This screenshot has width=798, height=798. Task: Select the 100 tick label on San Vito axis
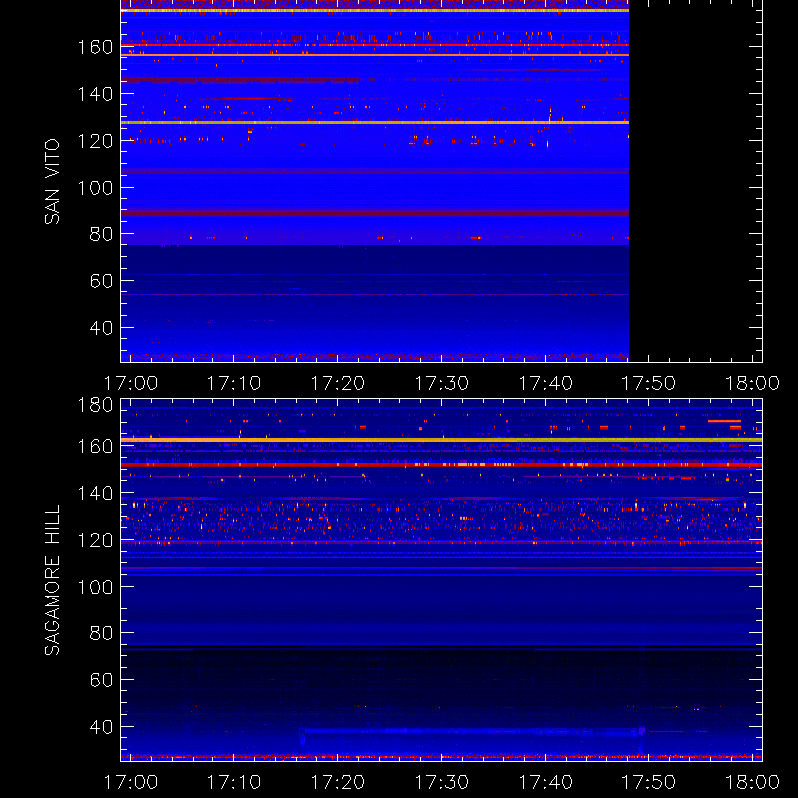[95, 188]
